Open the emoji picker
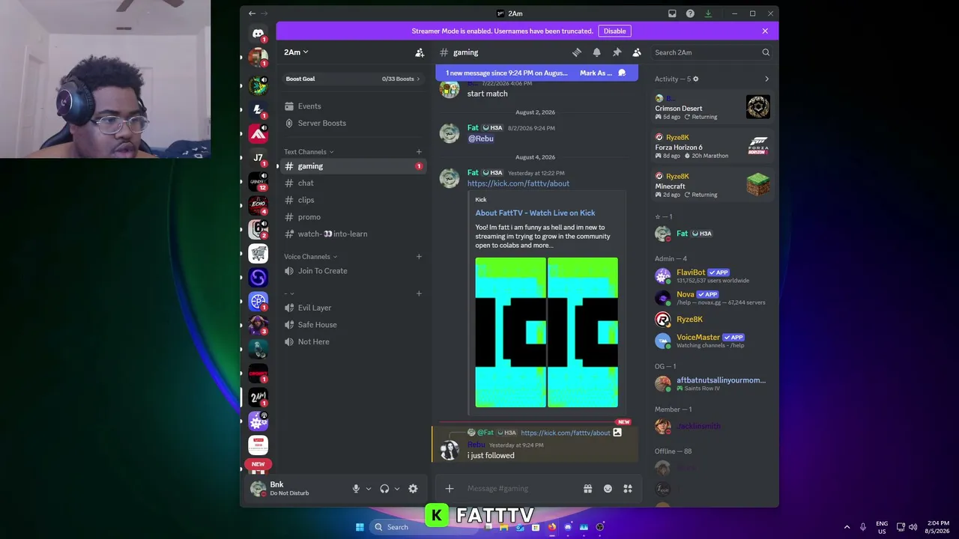The image size is (959, 539). (608, 489)
